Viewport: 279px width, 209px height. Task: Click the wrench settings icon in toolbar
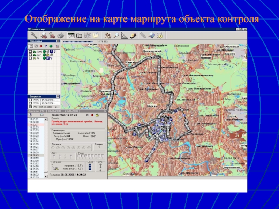(34, 35)
